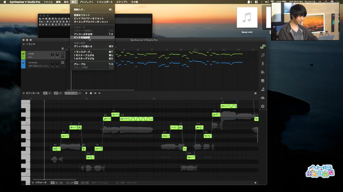This screenshot has width=343, height=192.
Task: Choose グループ化 menu entry
Action: point(92,64)
